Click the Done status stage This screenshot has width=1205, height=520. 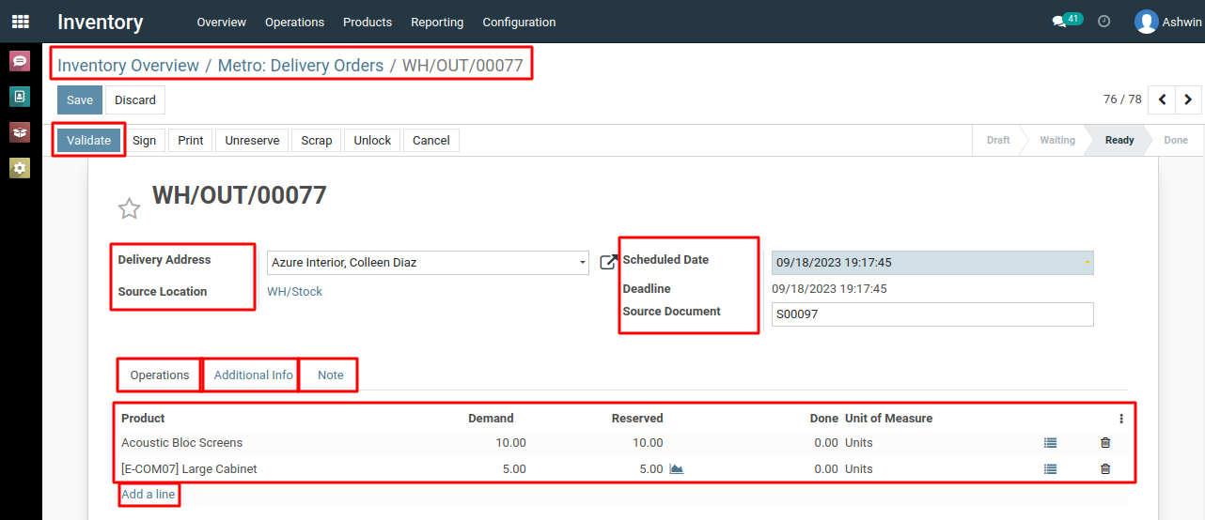(x=1176, y=140)
